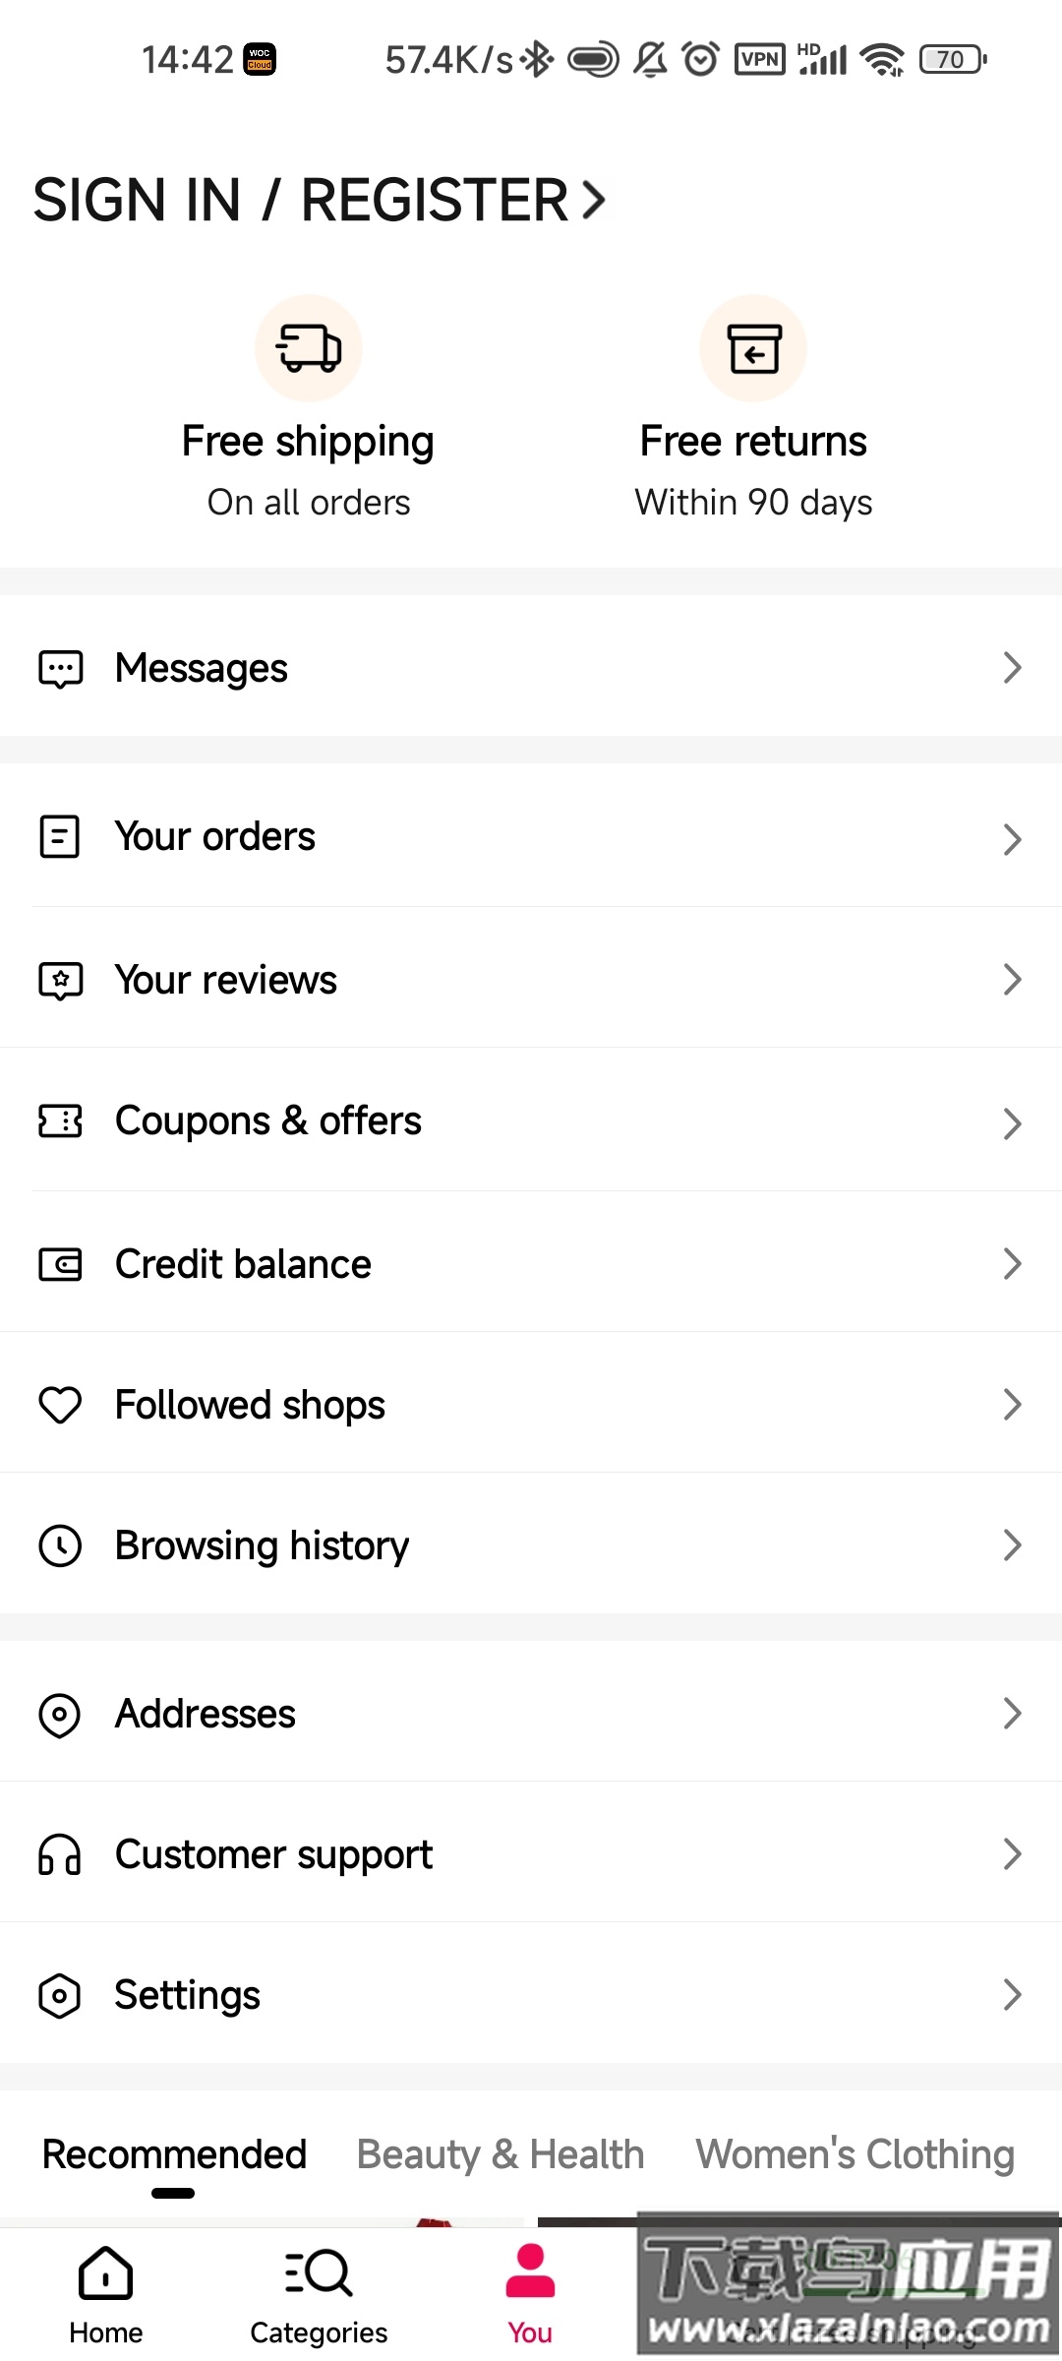Tap the Credit balance wallet icon
The image size is (1062, 2361).
60,1264
